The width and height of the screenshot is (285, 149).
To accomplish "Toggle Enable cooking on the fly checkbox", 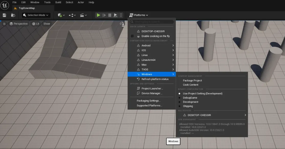I will [x=132, y=36].
